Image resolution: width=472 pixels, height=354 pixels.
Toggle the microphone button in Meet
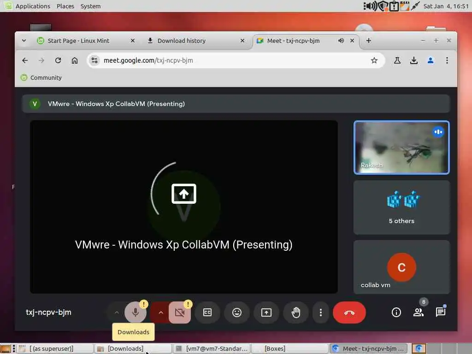click(x=136, y=313)
